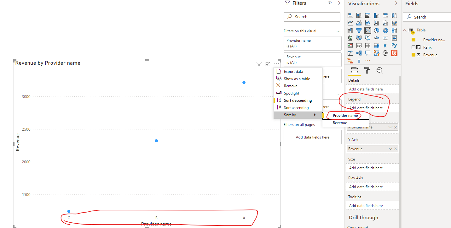The height and width of the screenshot is (228, 451).
Task: Select the scatter chart visualization
Action: click(368, 30)
